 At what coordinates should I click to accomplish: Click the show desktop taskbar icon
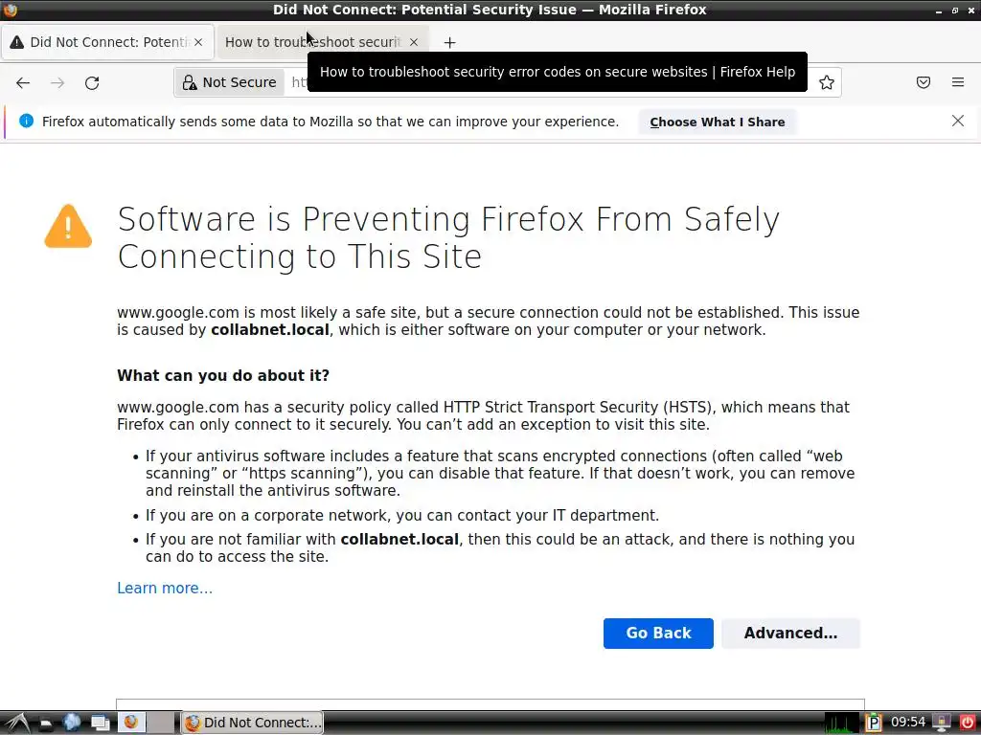pos(100,724)
